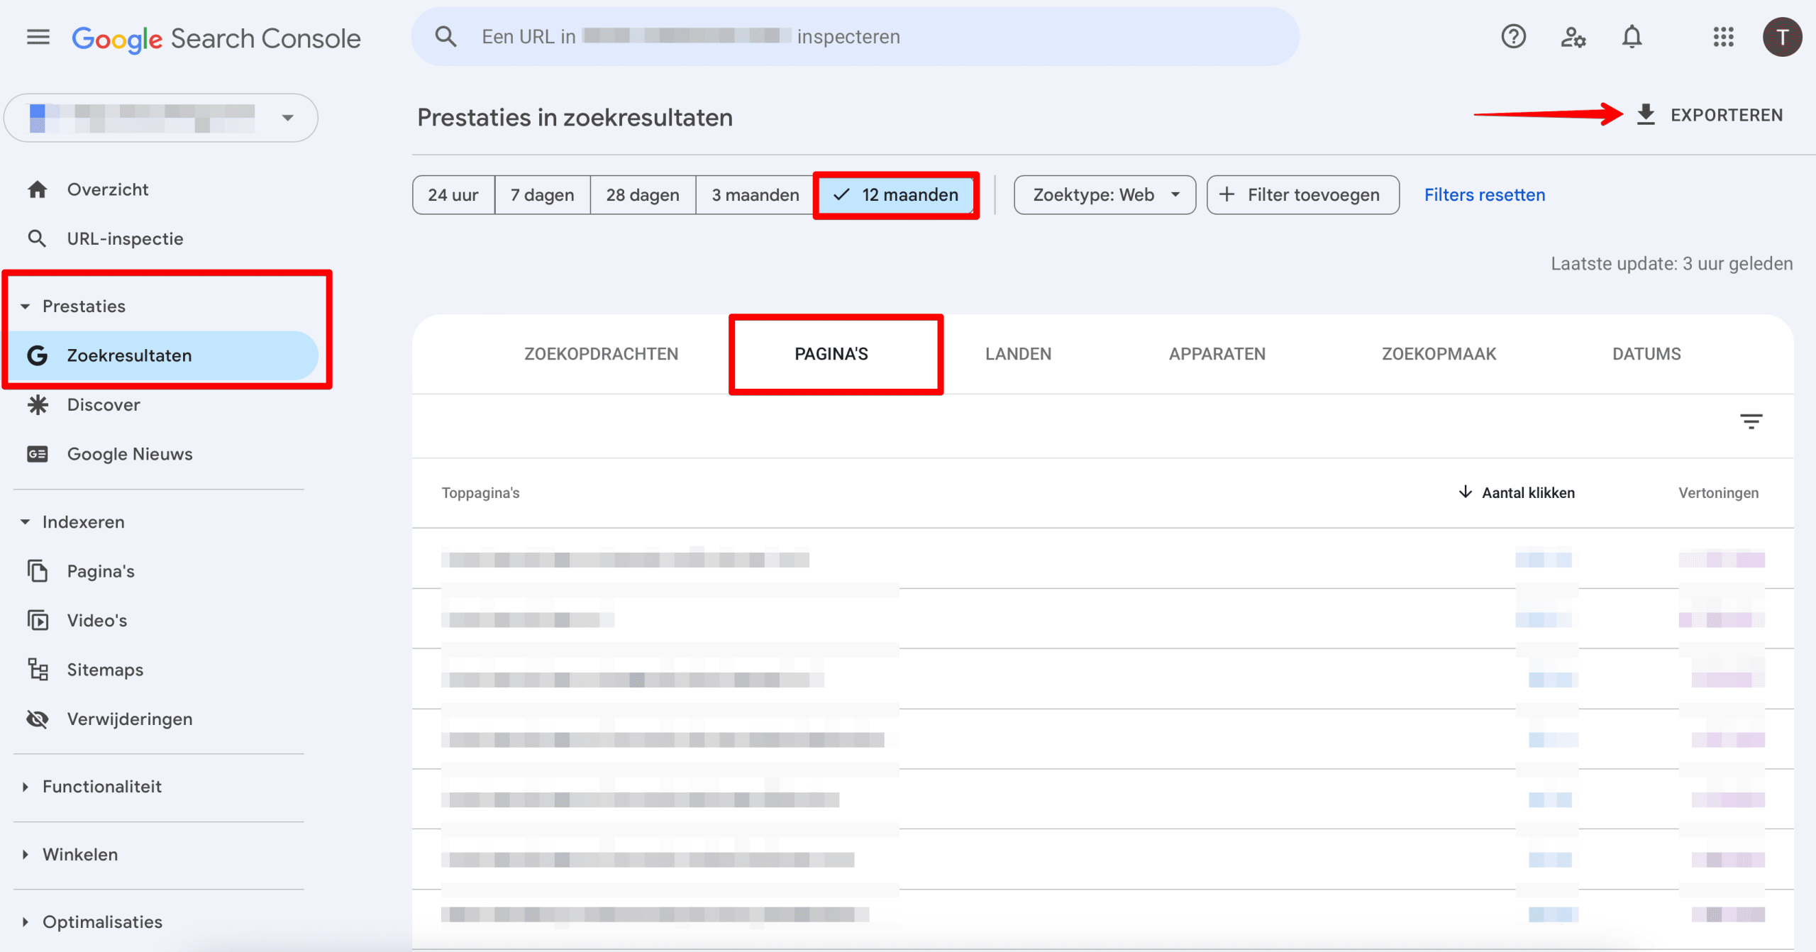The image size is (1816, 952).
Task: Switch to the Apparaten tab
Action: pyautogui.click(x=1217, y=354)
